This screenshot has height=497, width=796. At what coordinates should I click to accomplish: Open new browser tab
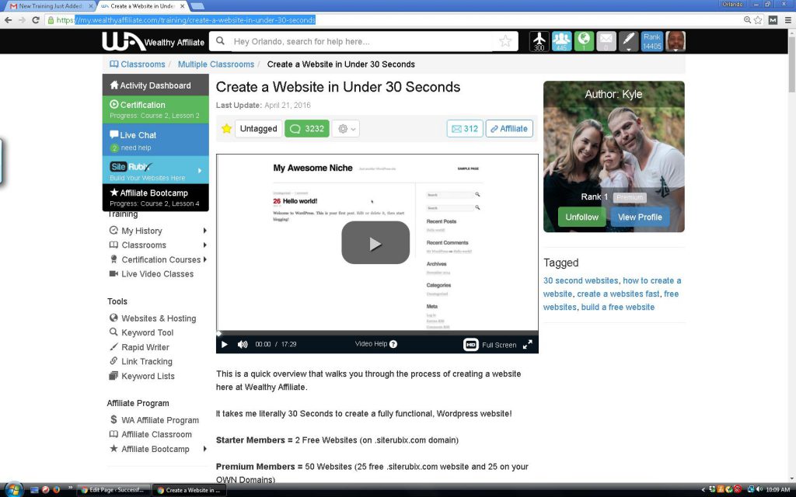[x=197, y=6]
